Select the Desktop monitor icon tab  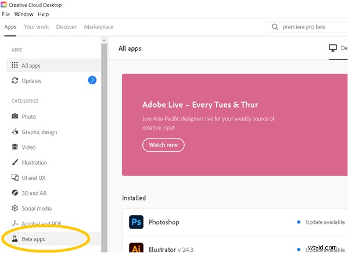pyautogui.click(x=333, y=48)
